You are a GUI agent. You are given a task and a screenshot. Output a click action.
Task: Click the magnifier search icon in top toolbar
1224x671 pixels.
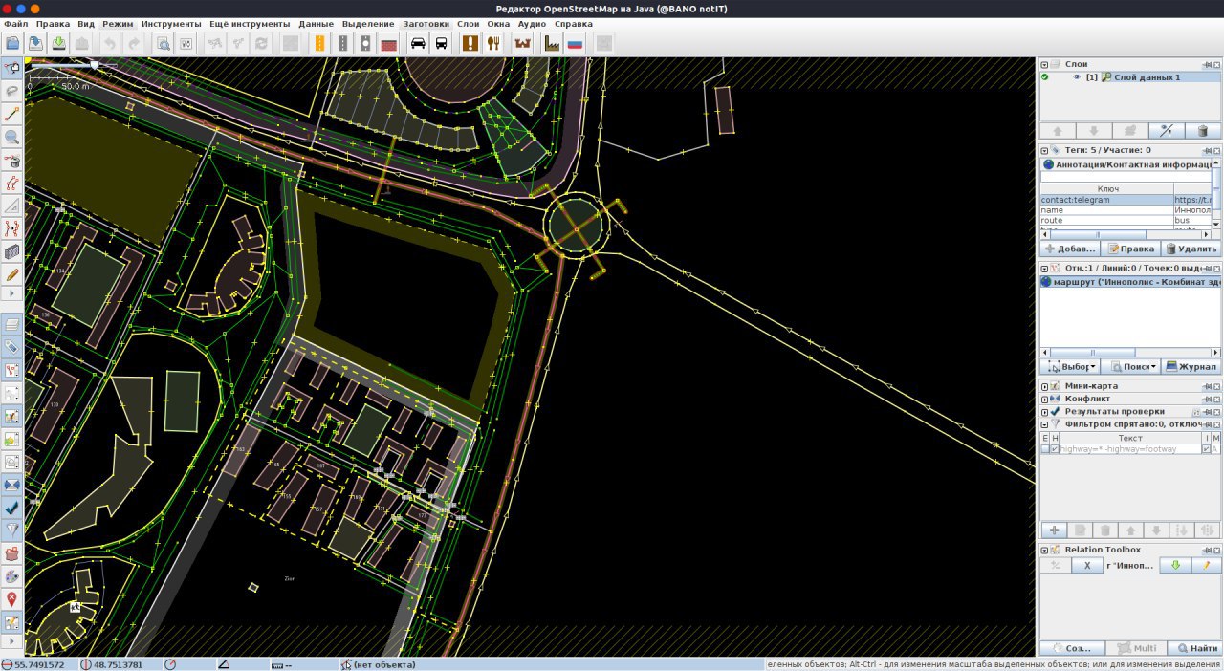163,43
